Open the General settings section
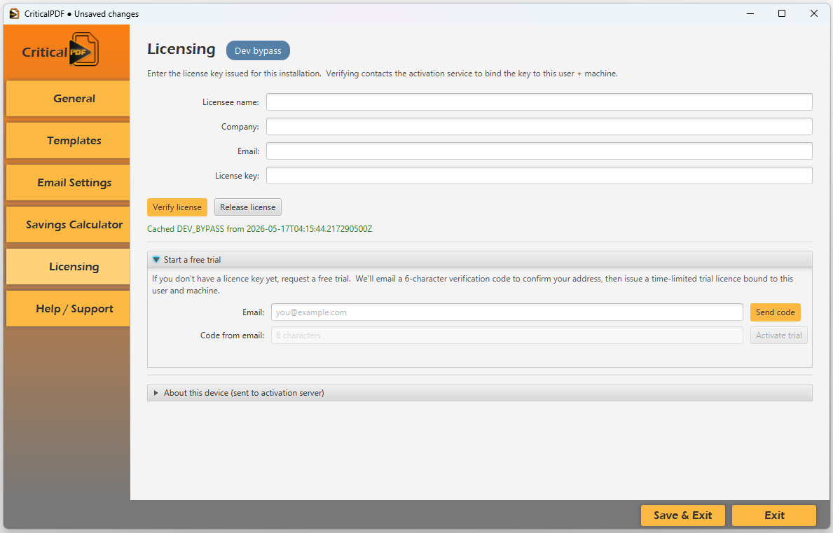This screenshot has width=833, height=533. point(67,98)
